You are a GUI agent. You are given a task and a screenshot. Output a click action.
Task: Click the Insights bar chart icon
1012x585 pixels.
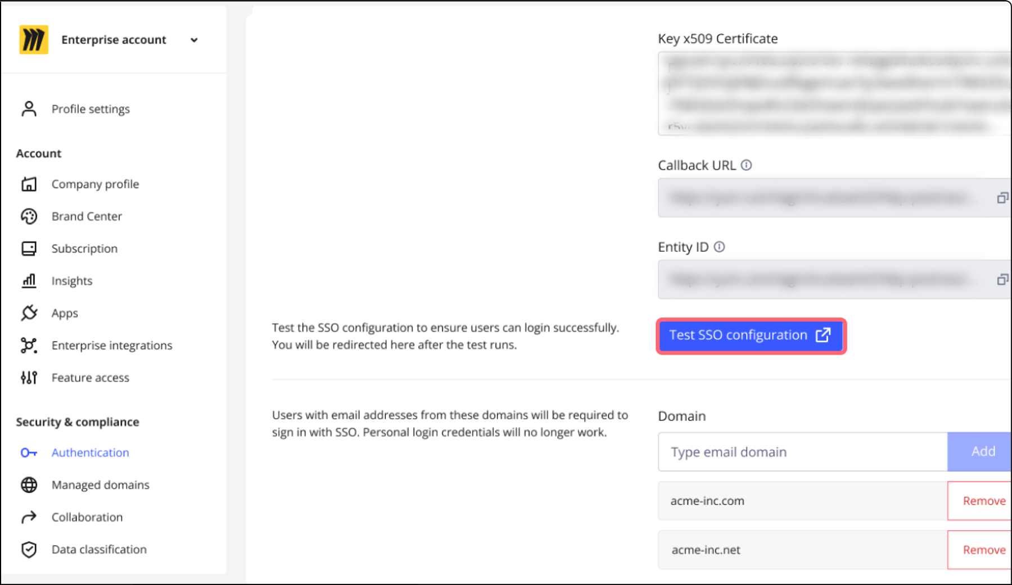pyautogui.click(x=29, y=280)
